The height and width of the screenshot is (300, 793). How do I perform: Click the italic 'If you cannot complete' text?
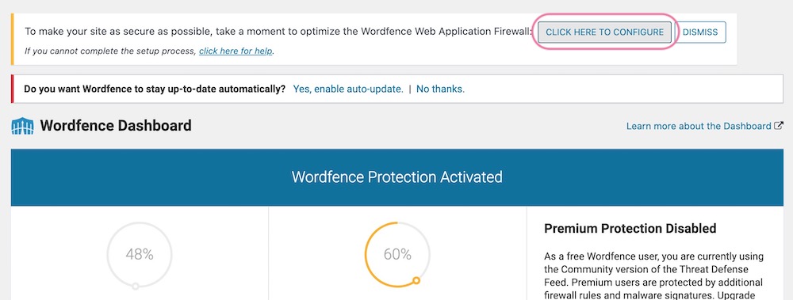click(x=111, y=51)
